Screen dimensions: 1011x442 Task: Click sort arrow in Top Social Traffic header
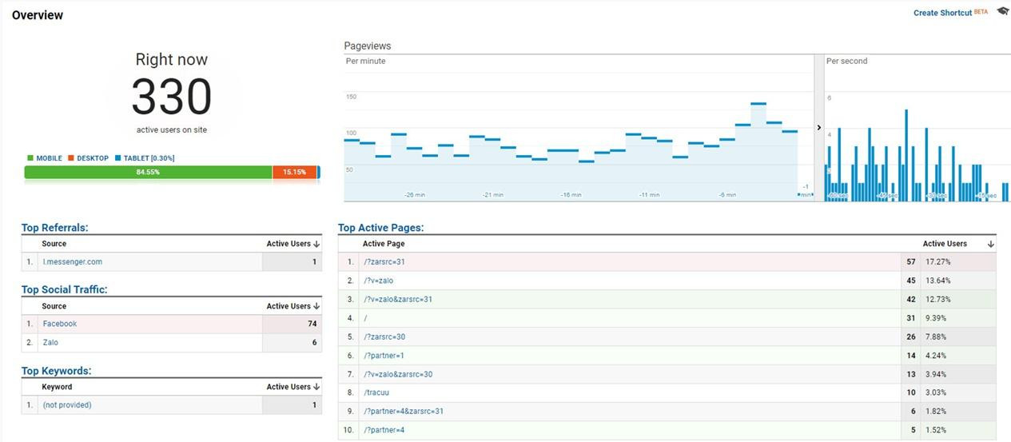[x=317, y=306]
